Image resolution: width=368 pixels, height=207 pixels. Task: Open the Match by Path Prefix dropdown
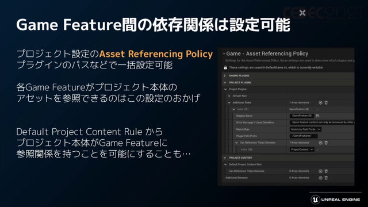tap(305, 129)
